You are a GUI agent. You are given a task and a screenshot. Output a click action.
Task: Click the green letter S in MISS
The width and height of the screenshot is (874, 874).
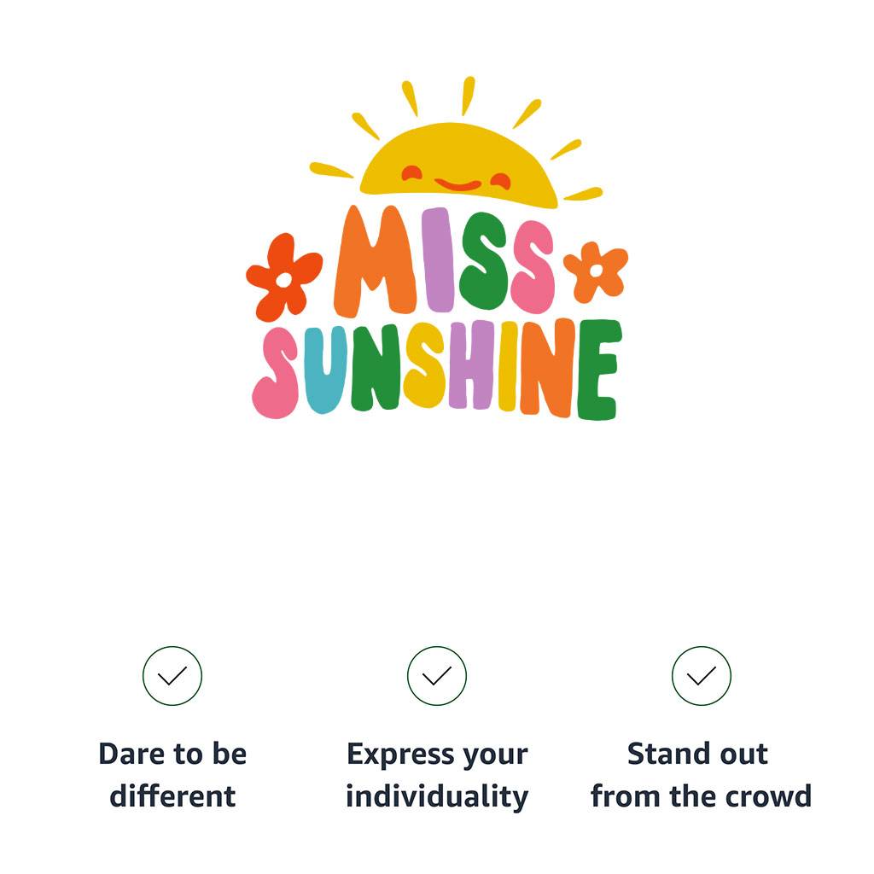[x=484, y=261]
